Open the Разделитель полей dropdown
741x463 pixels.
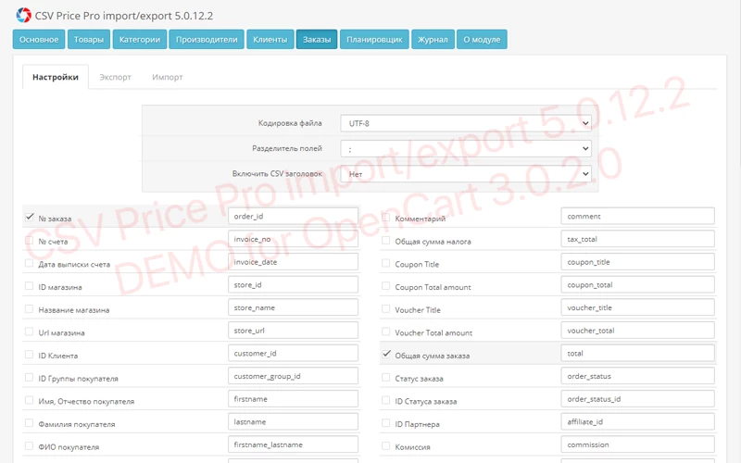click(x=466, y=149)
